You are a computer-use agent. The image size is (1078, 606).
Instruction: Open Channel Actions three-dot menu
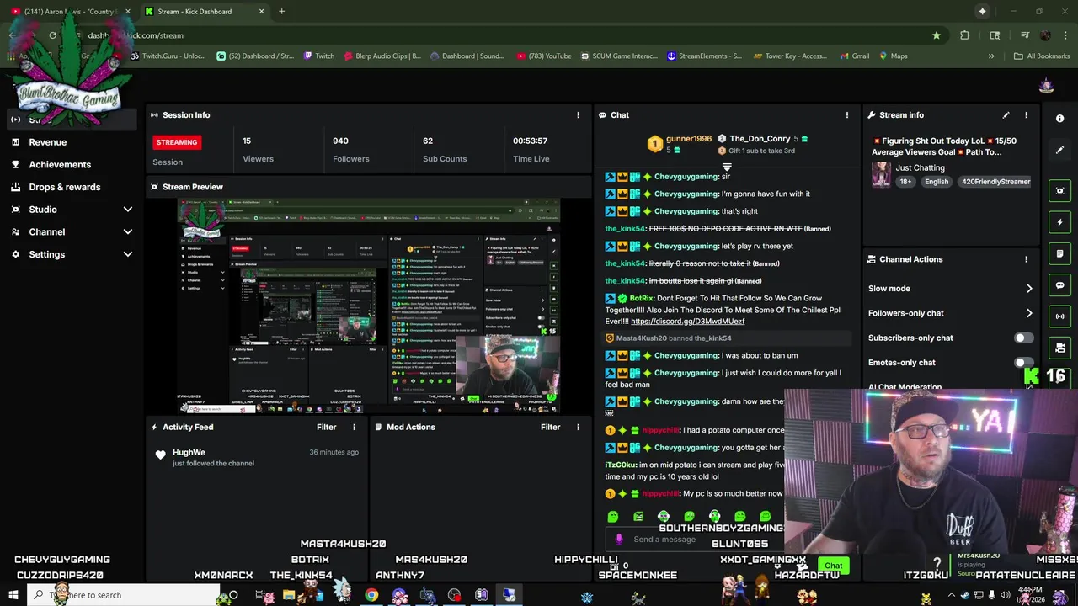click(x=1026, y=259)
